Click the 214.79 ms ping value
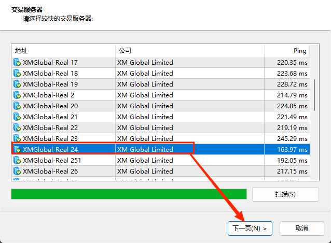Screen dimensions: 331x243 click(x=293, y=95)
